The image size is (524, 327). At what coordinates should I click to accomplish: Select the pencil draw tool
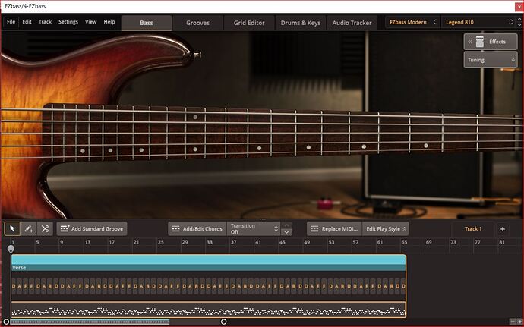(x=29, y=229)
